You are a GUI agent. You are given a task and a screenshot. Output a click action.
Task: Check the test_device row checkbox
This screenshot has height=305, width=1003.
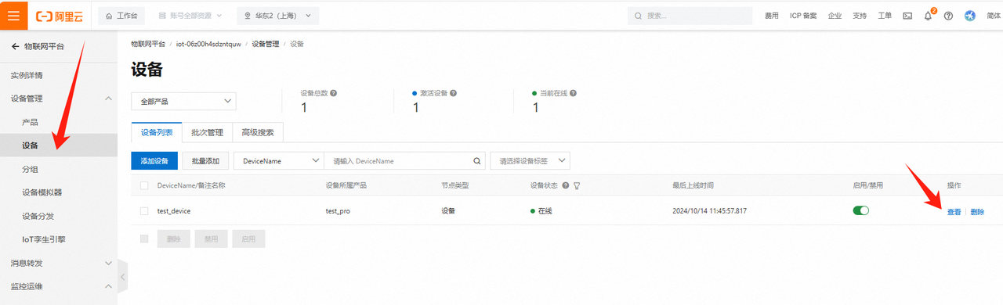pos(144,211)
